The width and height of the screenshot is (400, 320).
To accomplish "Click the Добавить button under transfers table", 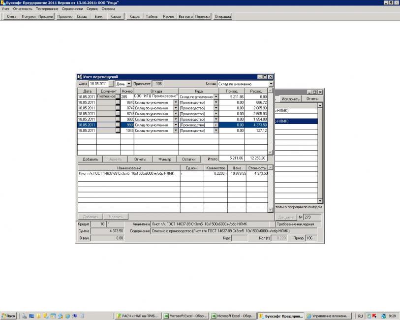I will coord(90,159).
